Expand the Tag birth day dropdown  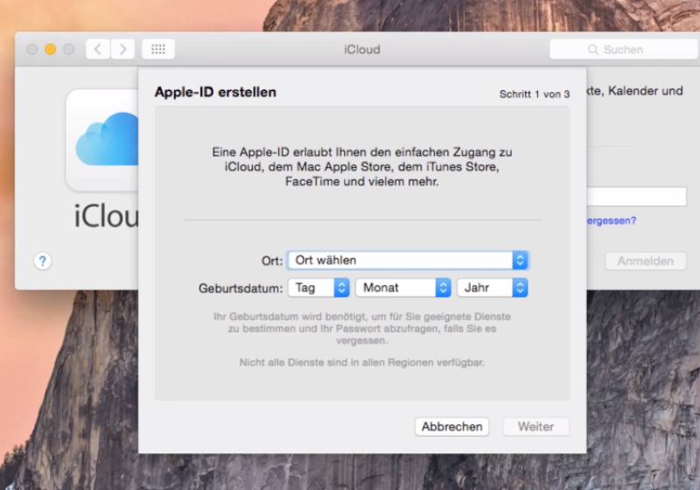318,287
